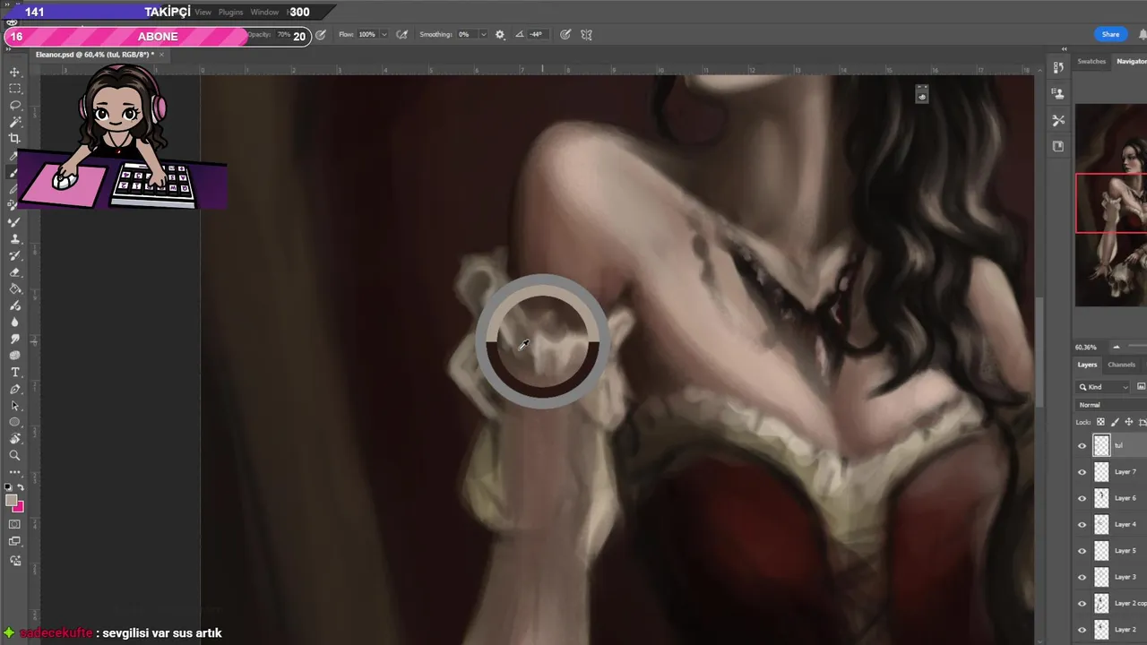Swap foreground and background colors
The height and width of the screenshot is (645, 1147).
point(21,487)
